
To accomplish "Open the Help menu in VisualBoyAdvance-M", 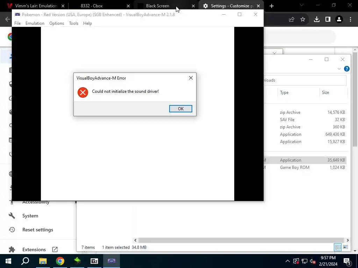I will click(87, 23).
